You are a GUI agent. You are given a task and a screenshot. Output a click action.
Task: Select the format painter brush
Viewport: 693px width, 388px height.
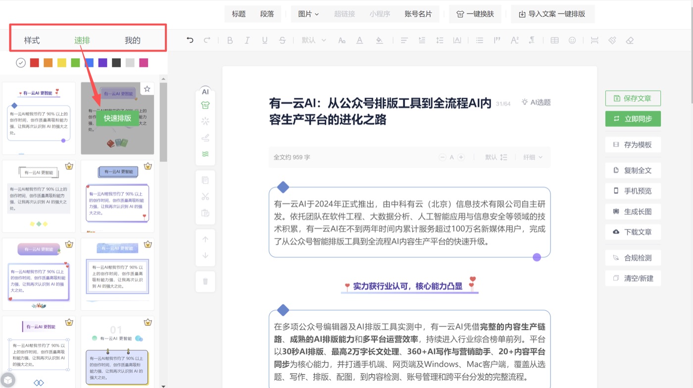pos(612,41)
